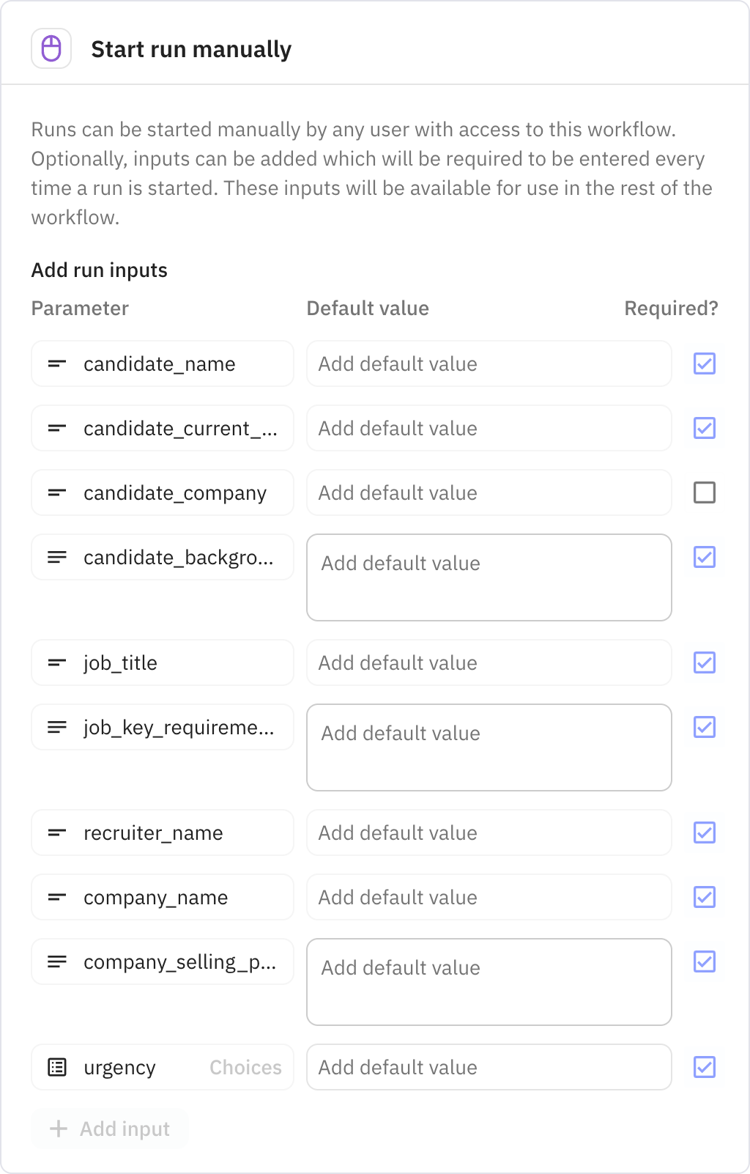Uncheck required for job_title parameter
This screenshot has width=750, height=1174.
click(705, 663)
